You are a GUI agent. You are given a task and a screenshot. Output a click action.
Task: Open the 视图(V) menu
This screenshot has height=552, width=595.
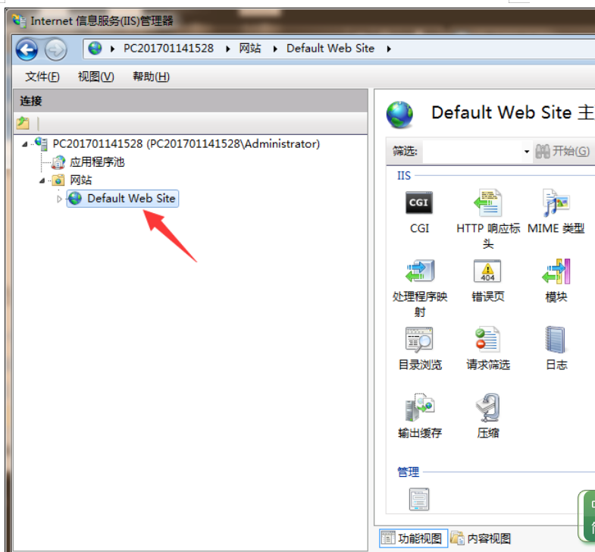(96, 77)
